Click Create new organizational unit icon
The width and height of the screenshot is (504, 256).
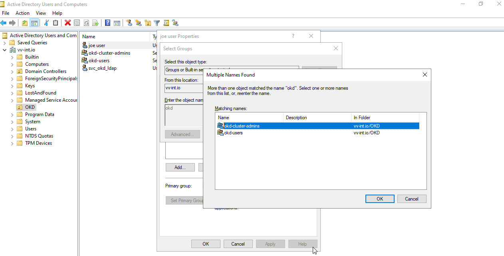tap(148, 23)
